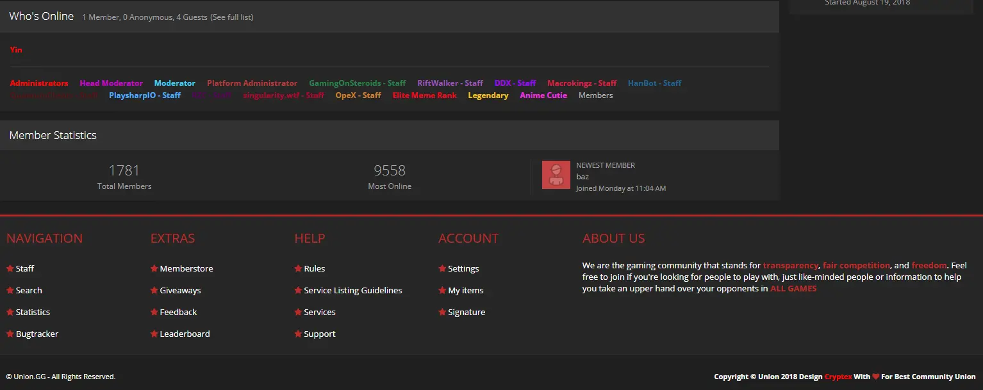Open the Staff footer link
Image resolution: width=983 pixels, height=390 pixels.
coord(25,268)
